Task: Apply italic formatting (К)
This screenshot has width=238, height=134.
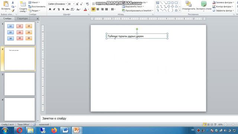Action: tap(54, 9)
